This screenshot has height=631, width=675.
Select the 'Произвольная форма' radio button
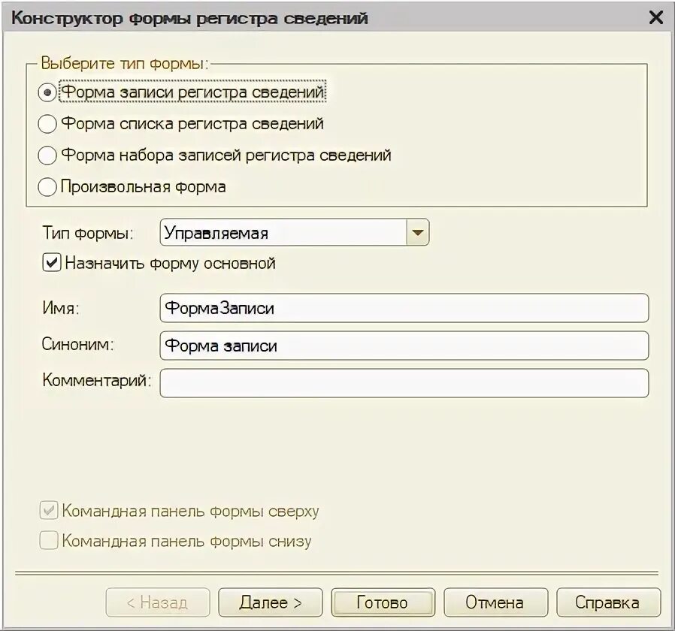[47, 187]
